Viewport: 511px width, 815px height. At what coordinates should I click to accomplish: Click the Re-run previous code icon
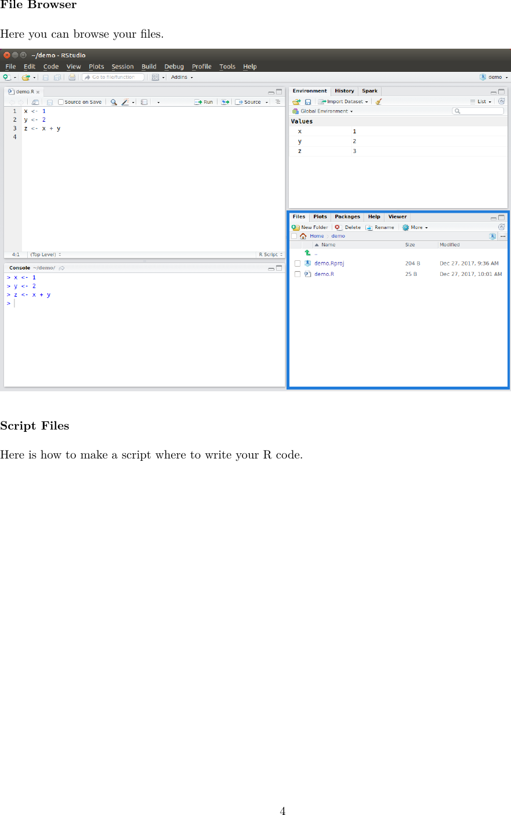pyautogui.click(x=225, y=102)
